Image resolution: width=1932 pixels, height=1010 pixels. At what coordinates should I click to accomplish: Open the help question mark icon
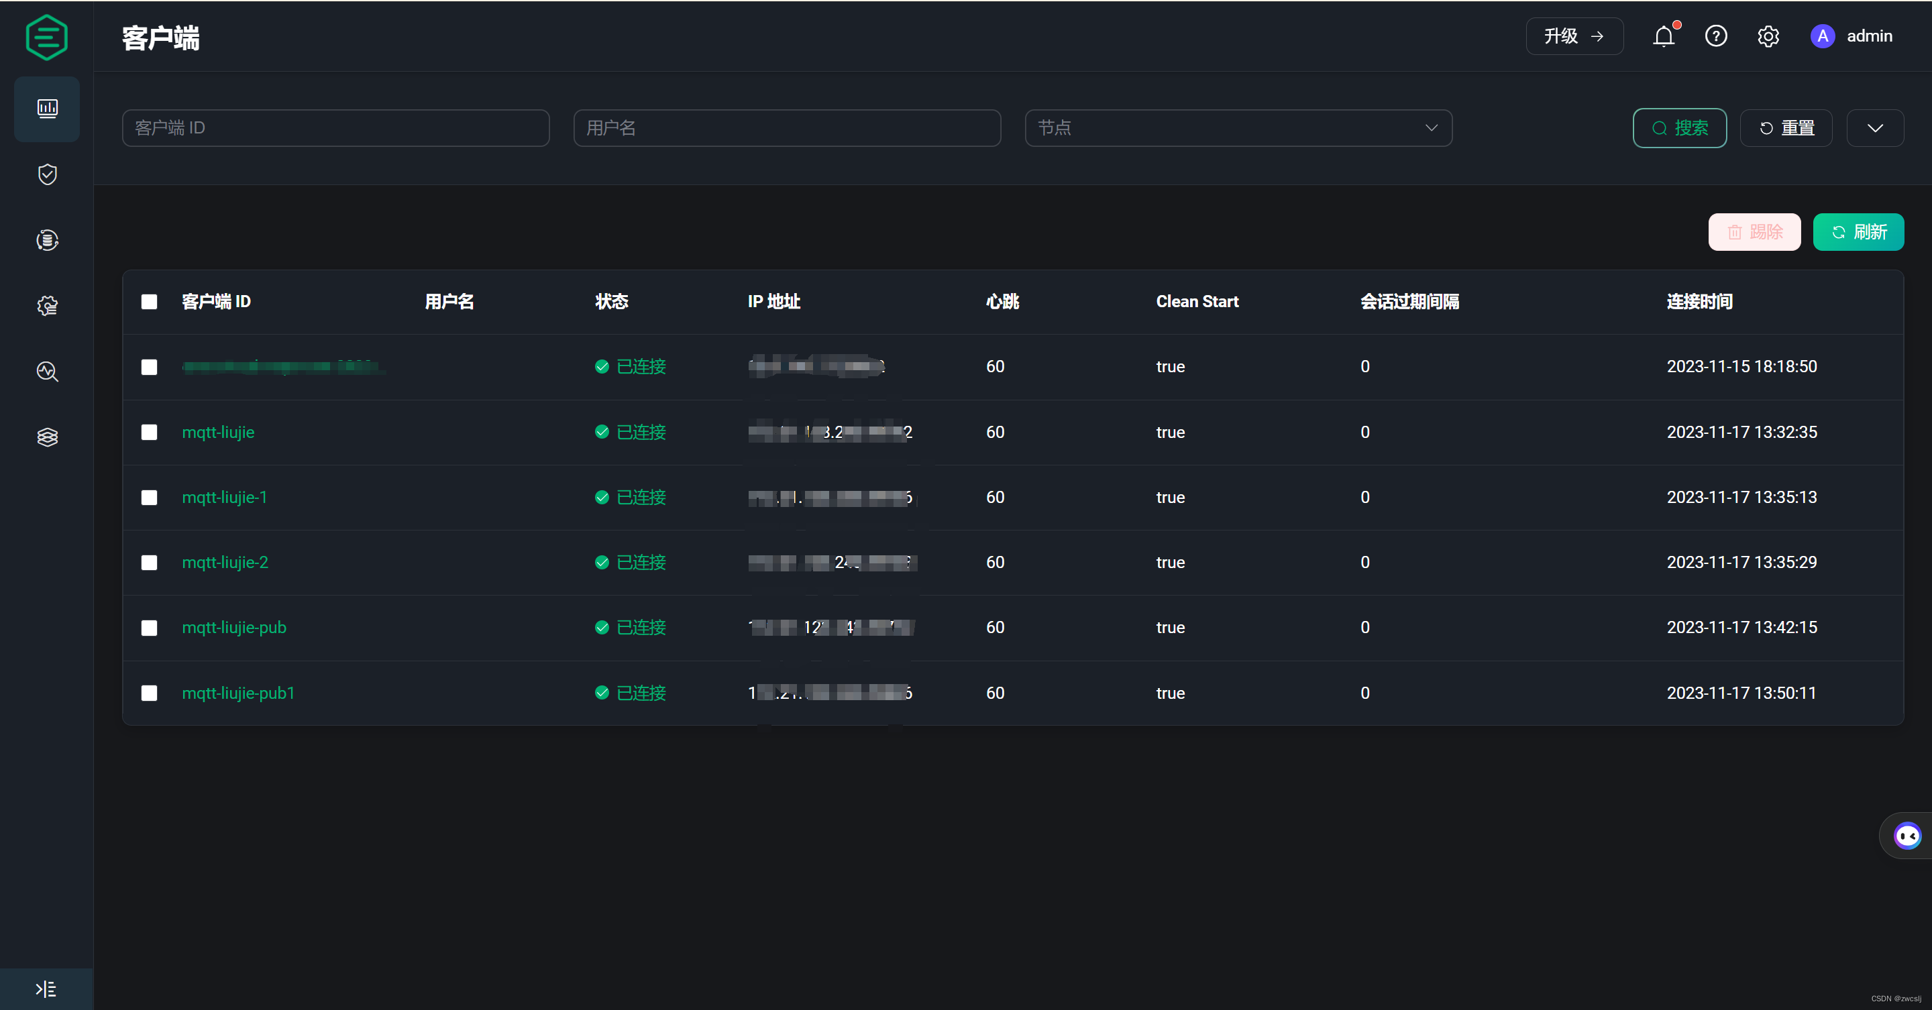1715,36
